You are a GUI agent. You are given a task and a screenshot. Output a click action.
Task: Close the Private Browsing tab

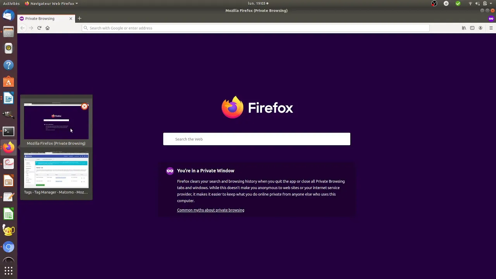tap(71, 18)
